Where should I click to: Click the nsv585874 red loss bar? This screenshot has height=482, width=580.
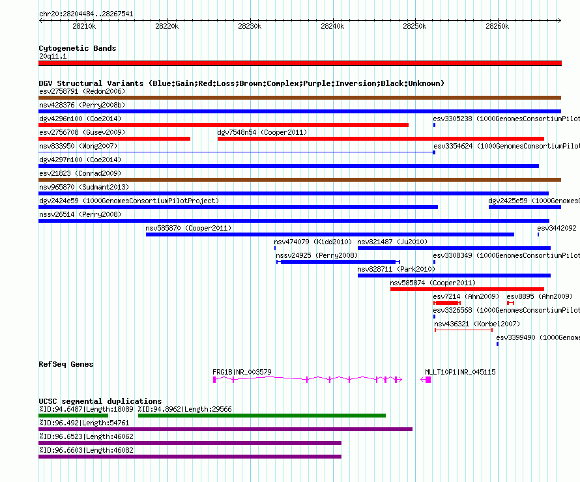(x=467, y=289)
